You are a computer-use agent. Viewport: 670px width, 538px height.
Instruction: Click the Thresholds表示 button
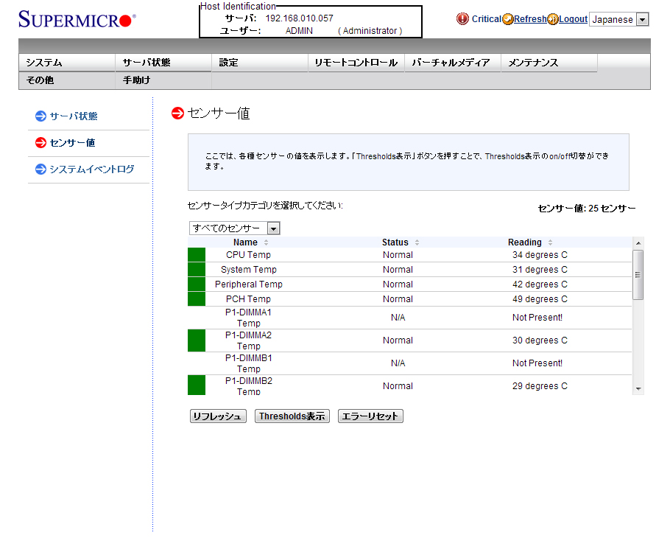292,416
